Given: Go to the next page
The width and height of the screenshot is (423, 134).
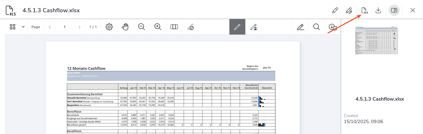Looking at the screenshot, I should 79,27.
